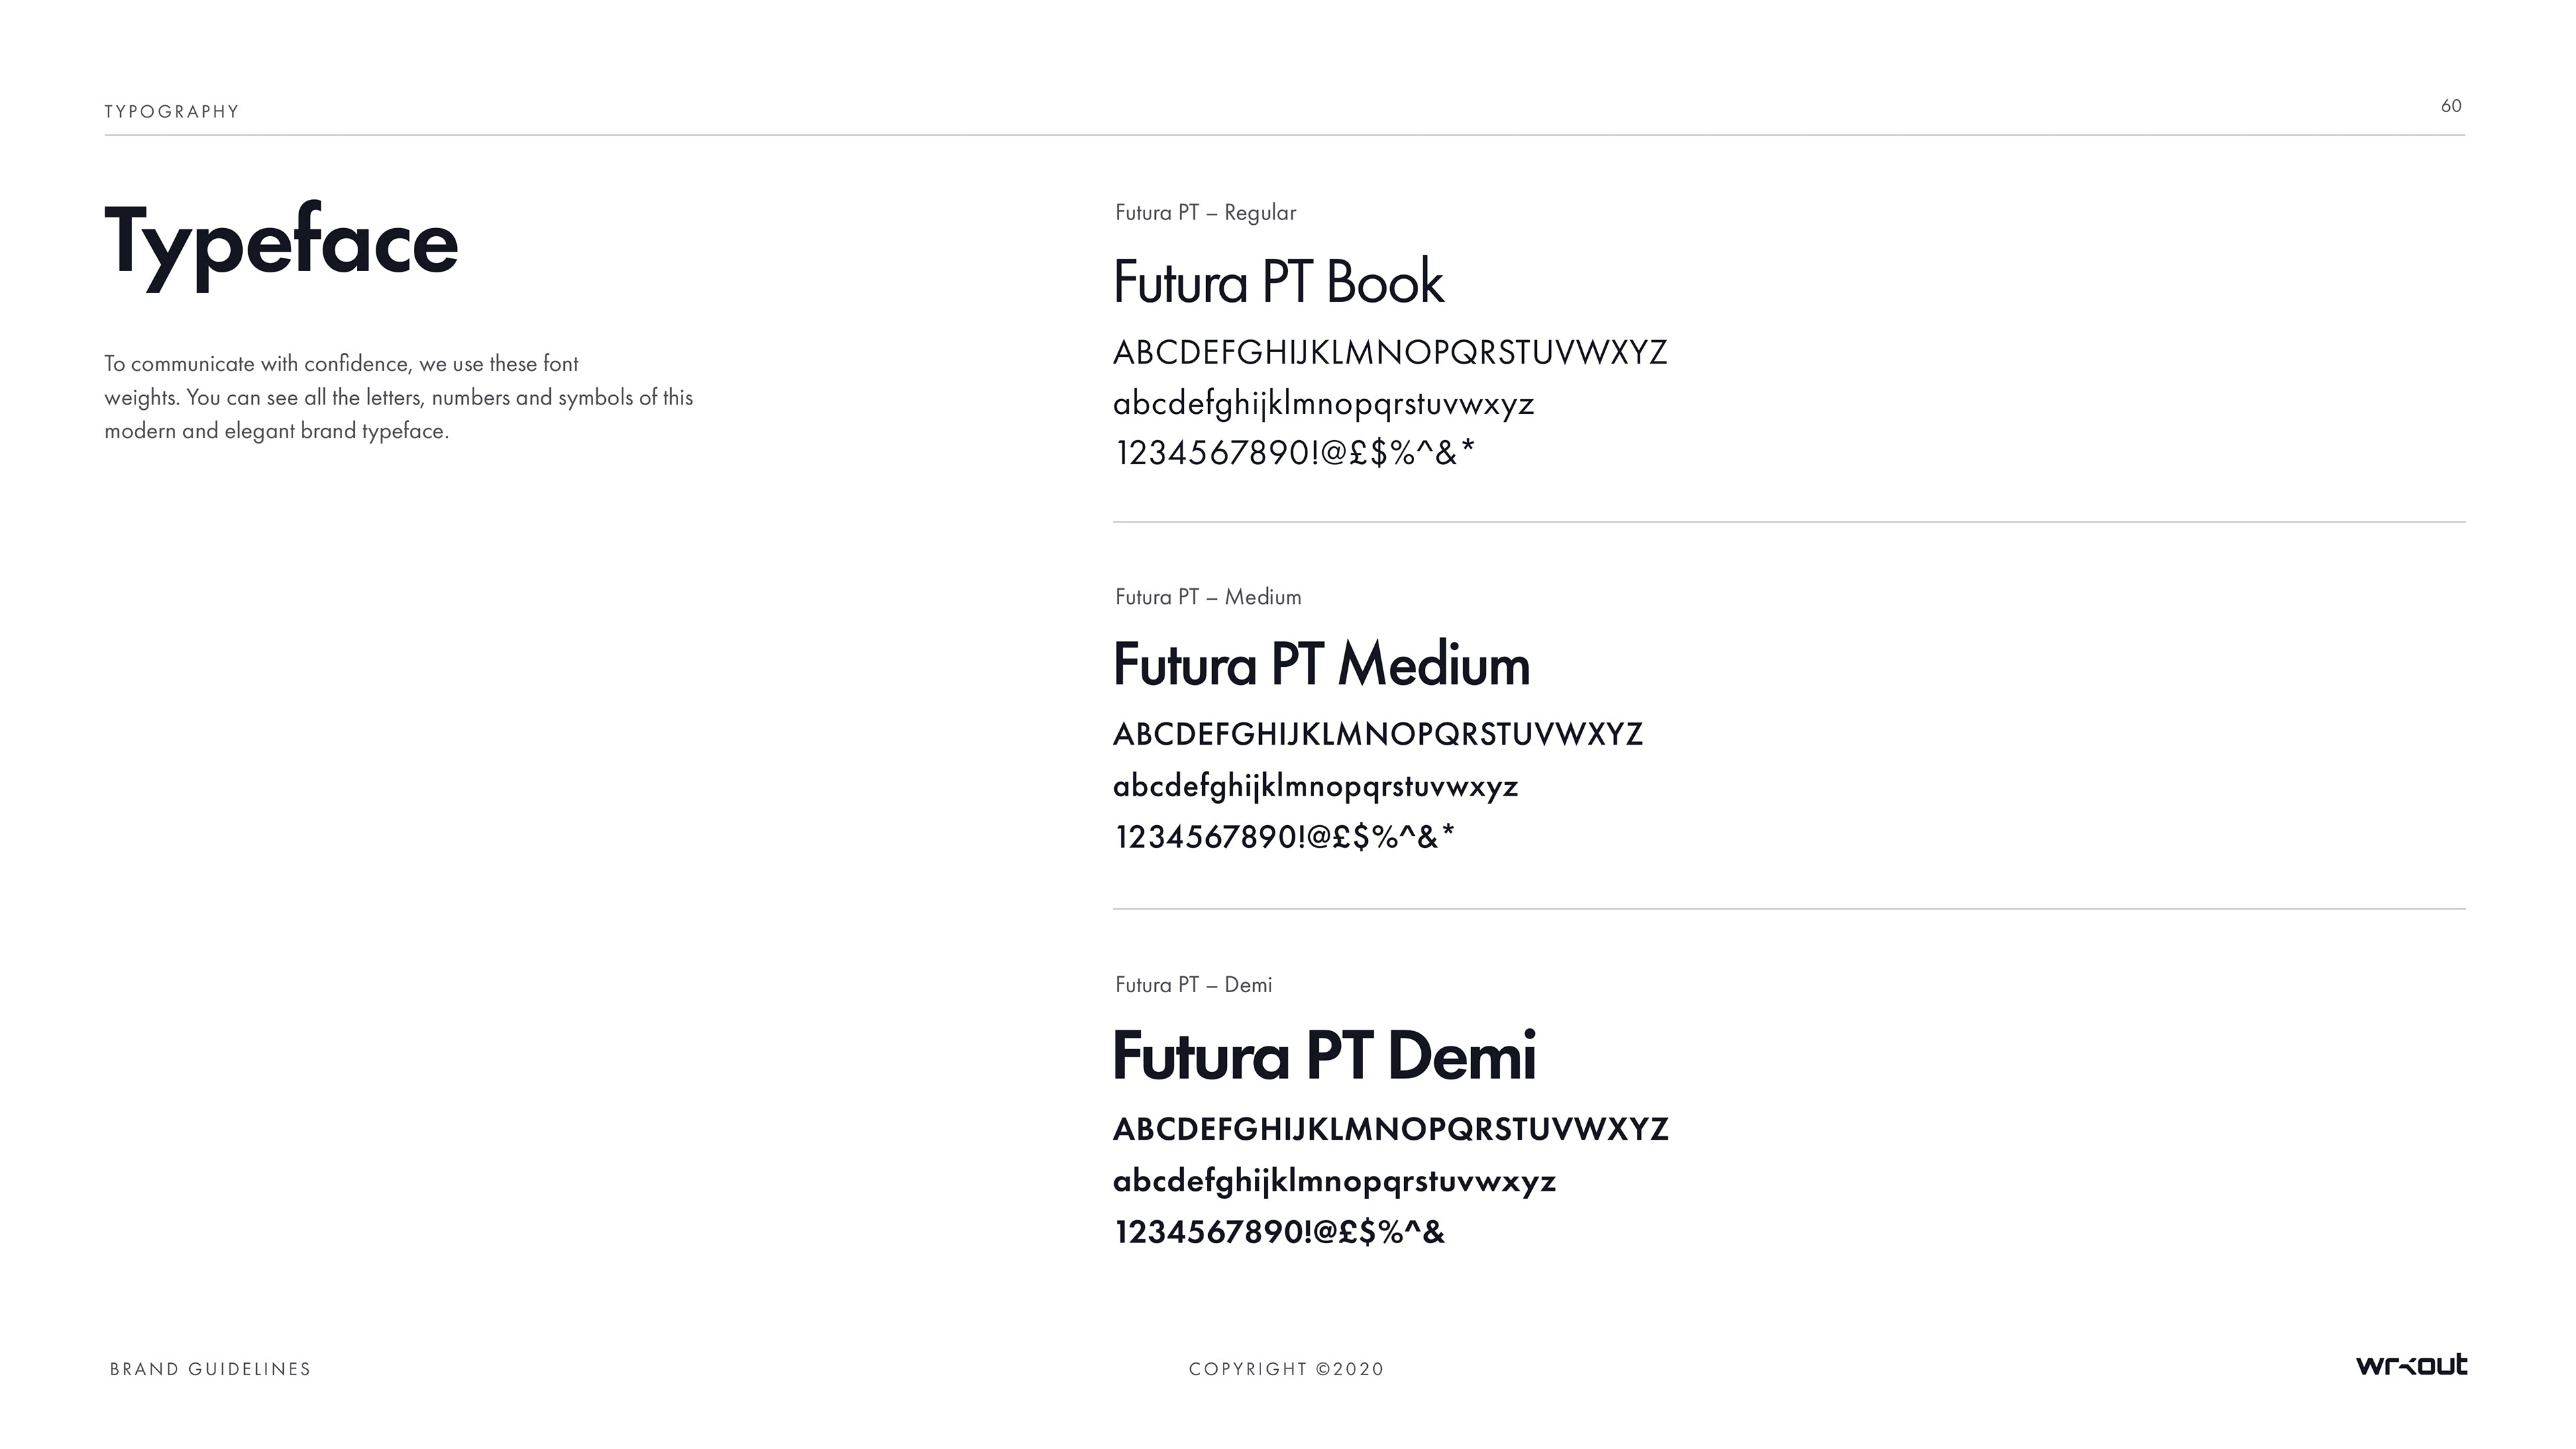This screenshot has width=2576, height=1449.
Task: Click the Book weight lowercase alphabet line
Action: pyautogui.click(x=1323, y=404)
